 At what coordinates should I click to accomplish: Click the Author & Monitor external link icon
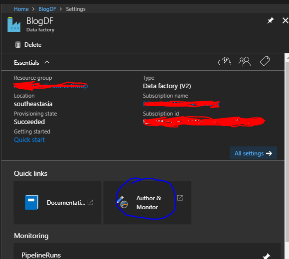(x=180, y=198)
